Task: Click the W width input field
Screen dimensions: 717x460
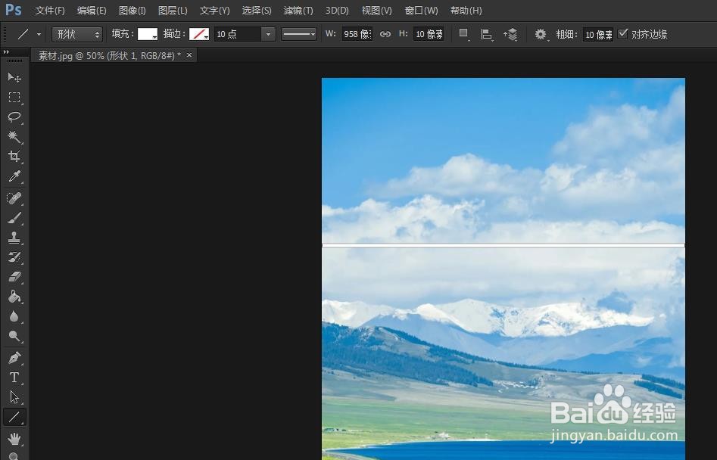Action: 356,33
